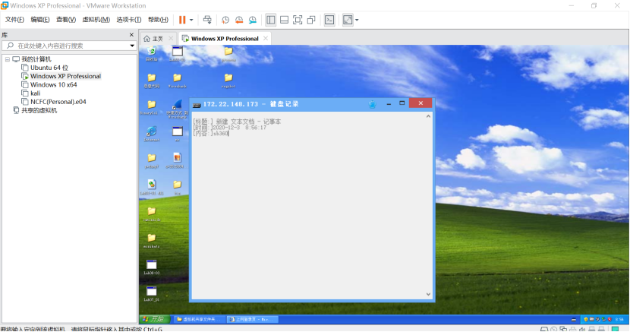Click the yellow shield icon in XP tray
This screenshot has width=630, height=332.
585,320
